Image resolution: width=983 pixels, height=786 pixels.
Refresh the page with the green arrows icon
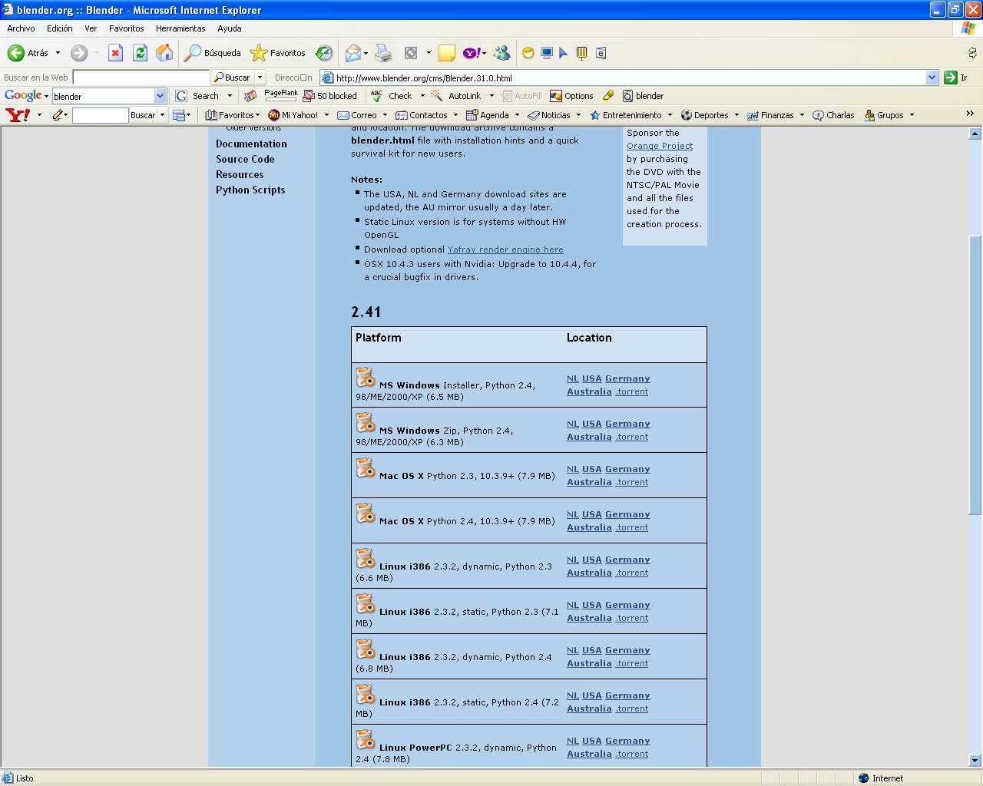click(140, 53)
